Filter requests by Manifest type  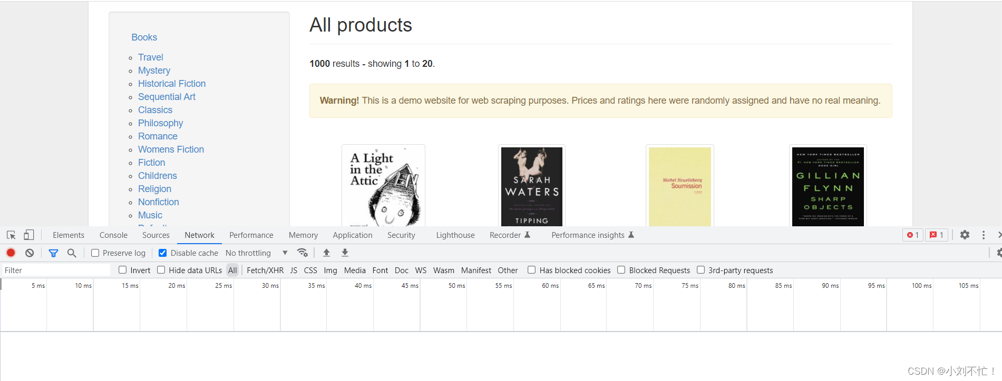tap(476, 270)
